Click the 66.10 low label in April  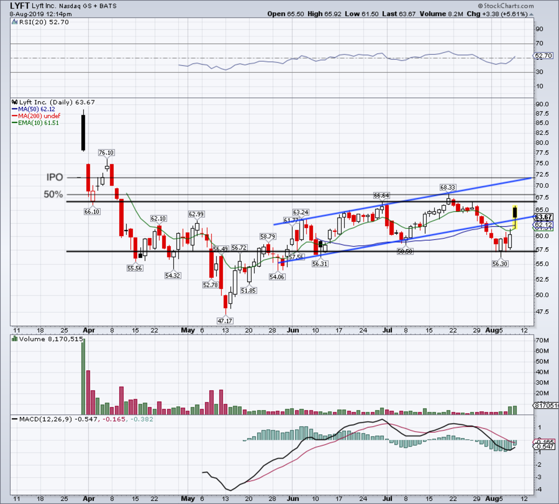coord(92,212)
